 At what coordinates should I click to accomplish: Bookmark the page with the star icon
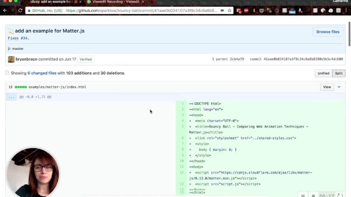230,11
